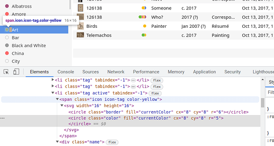The image size is (274, 146).
Task: Open thumbnail of 126138 Someone item
Action: pos(80,8)
